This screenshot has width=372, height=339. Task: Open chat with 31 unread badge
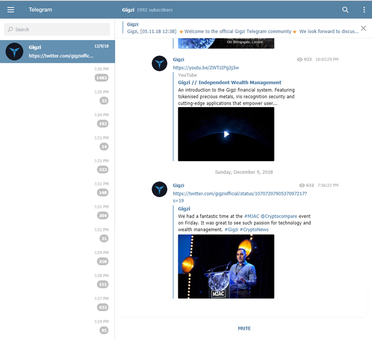pos(58,235)
